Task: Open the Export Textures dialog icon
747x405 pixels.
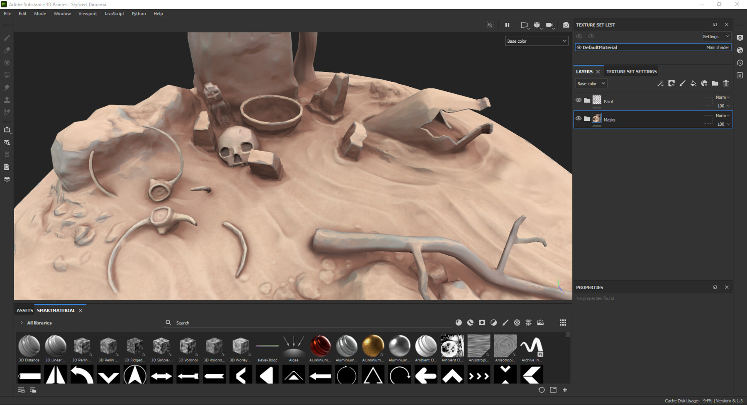Action: [x=7, y=129]
